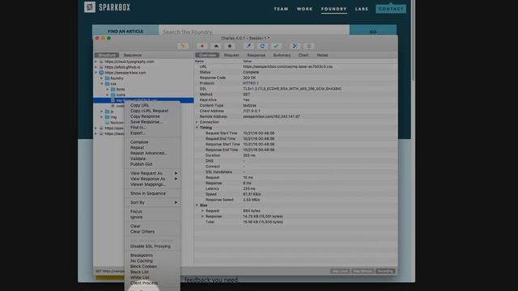The image size is (518, 291).
Task: Open the Chart tab
Action: (x=304, y=55)
